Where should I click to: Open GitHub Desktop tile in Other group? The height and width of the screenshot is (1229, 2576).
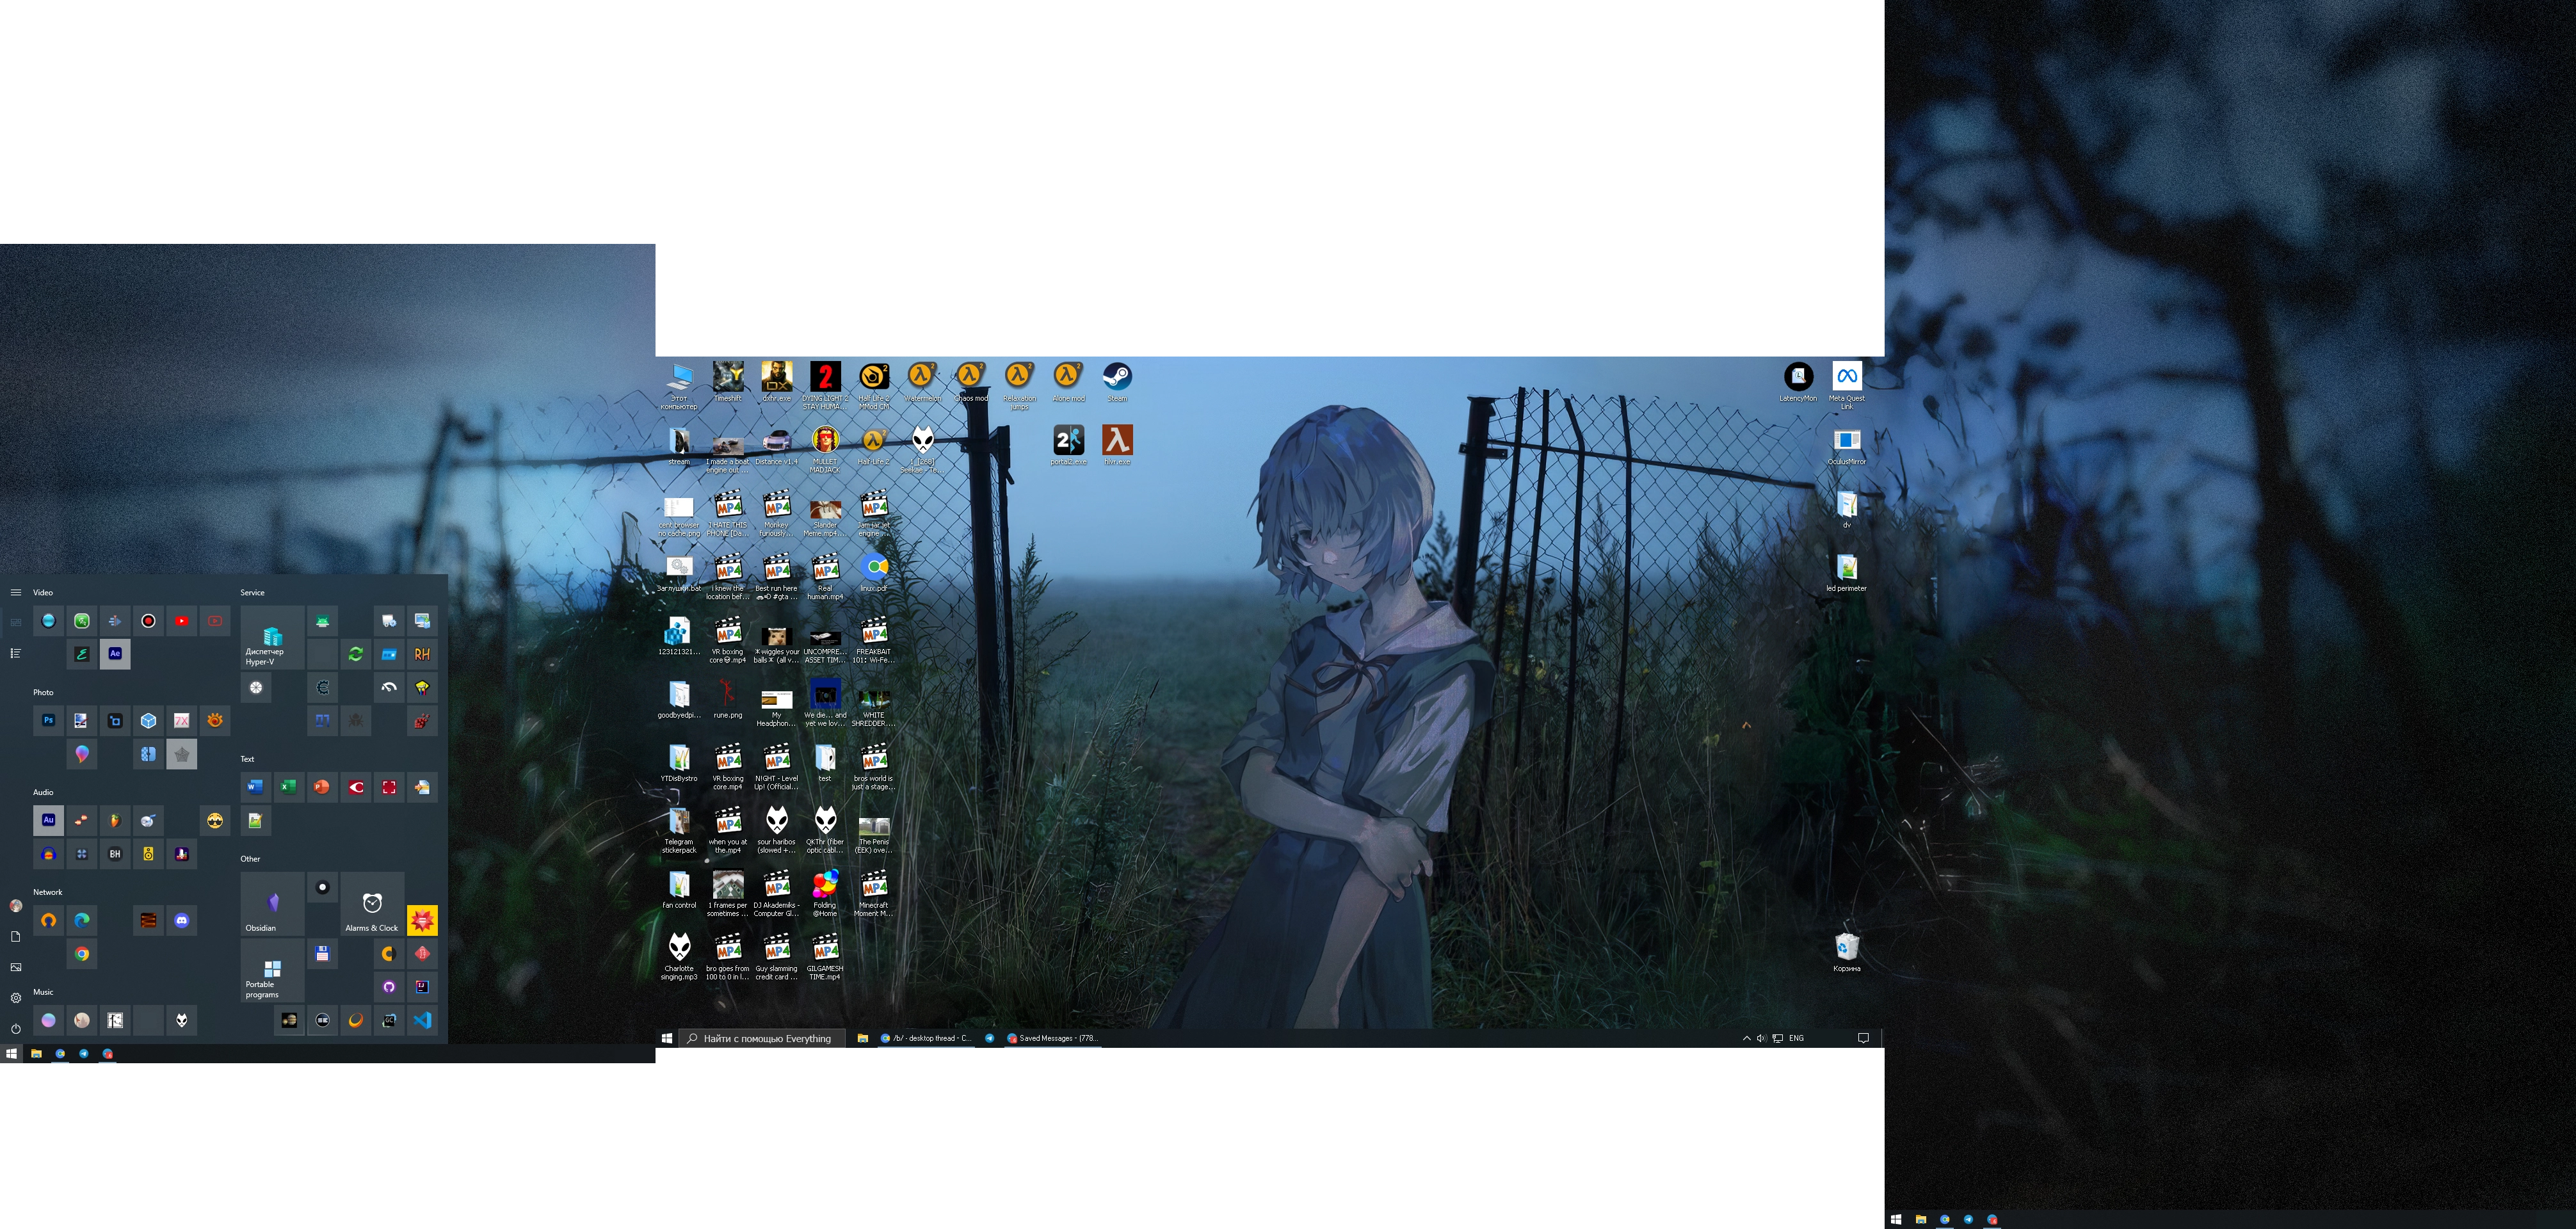tap(389, 987)
